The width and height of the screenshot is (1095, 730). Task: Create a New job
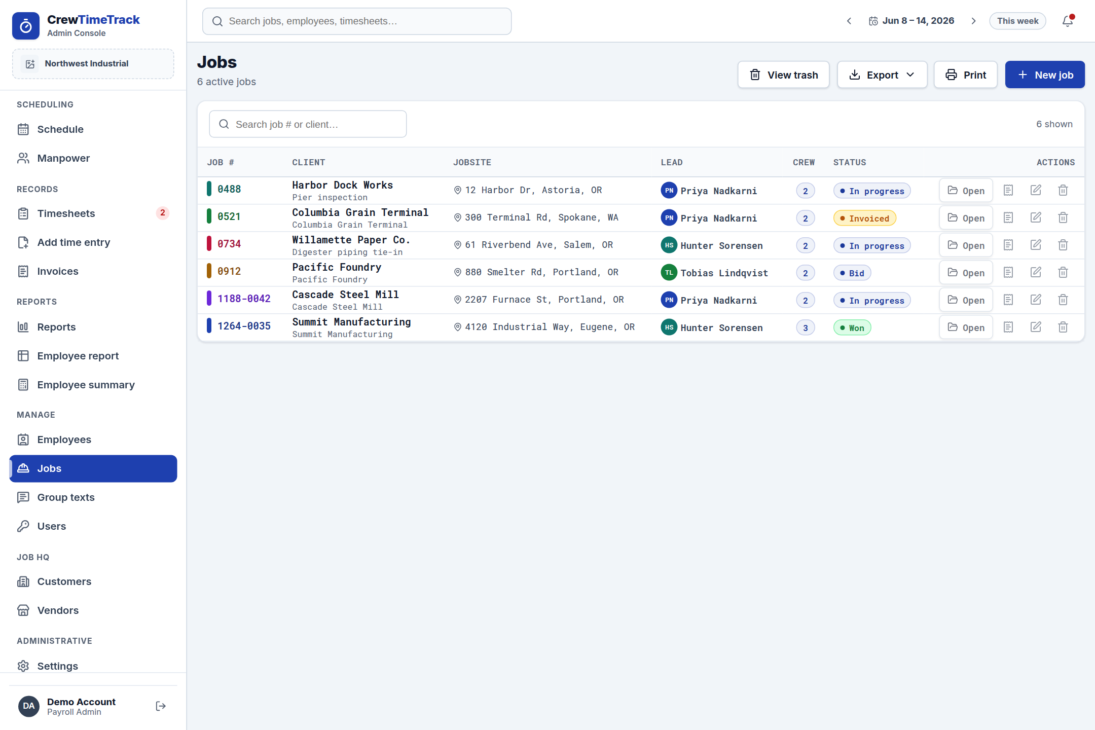1045,75
